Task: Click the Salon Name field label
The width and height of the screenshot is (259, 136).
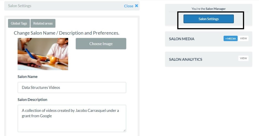Action: [28, 77]
